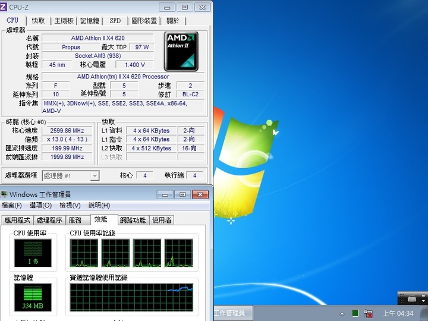Show hidden tray icons arrow
Screen dimensions: 428x321
[x=342, y=313]
